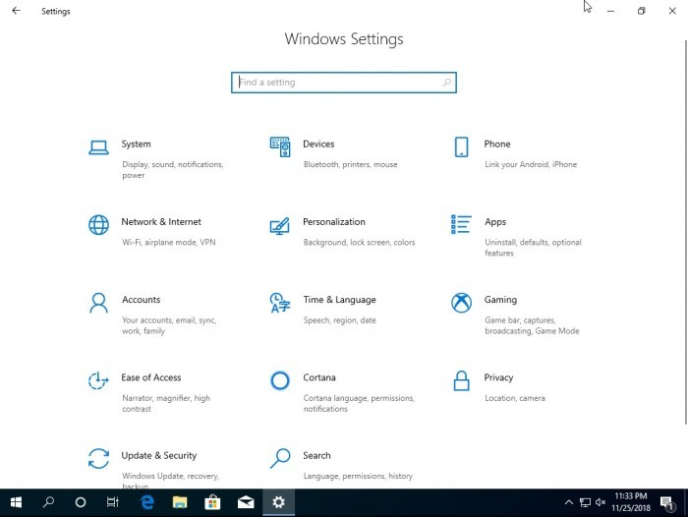Open the System settings monitor icon

[98, 147]
